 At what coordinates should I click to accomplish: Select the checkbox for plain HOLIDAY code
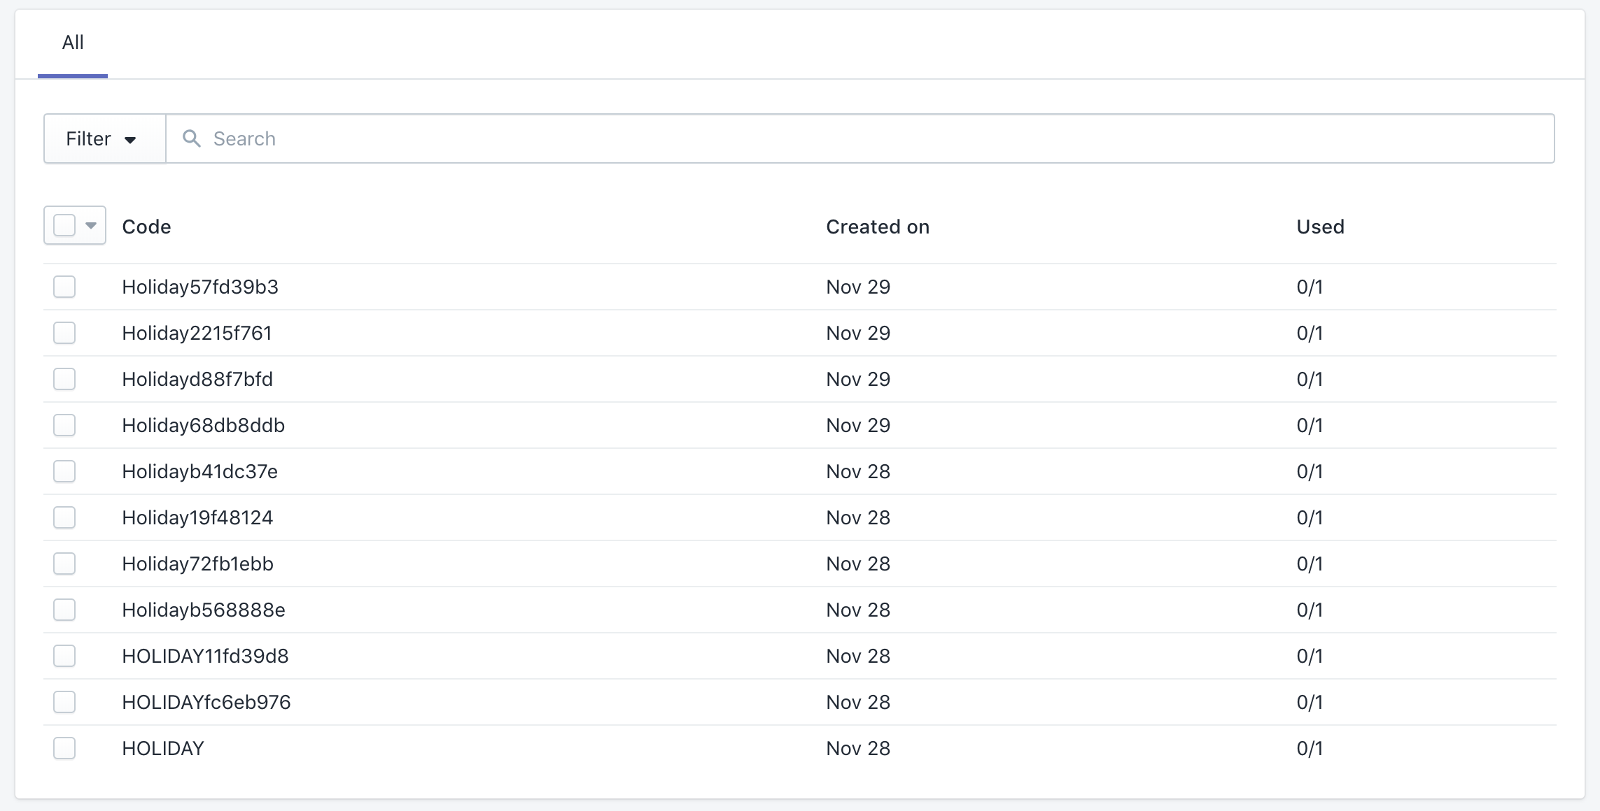click(64, 748)
